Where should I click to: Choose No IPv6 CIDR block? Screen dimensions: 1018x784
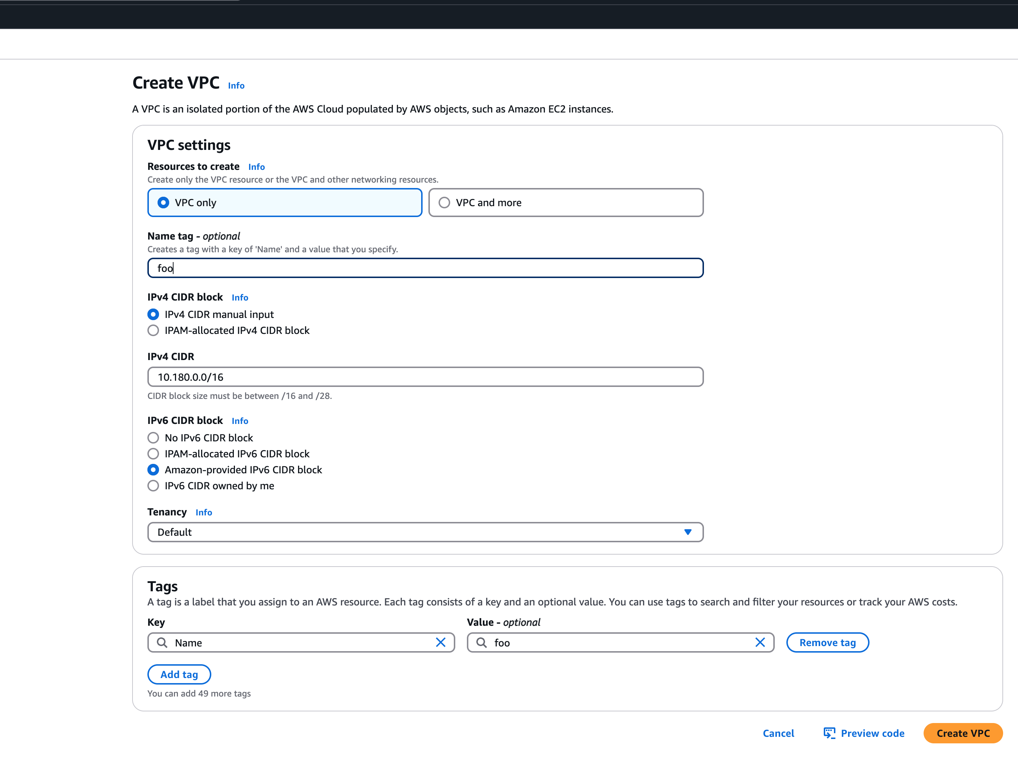click(x=153, y=438)
